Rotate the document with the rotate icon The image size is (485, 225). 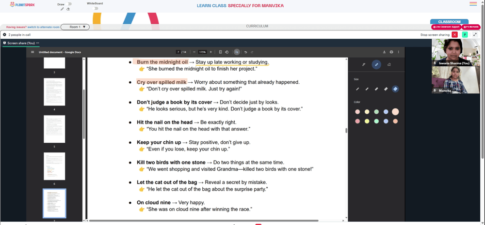226,52
